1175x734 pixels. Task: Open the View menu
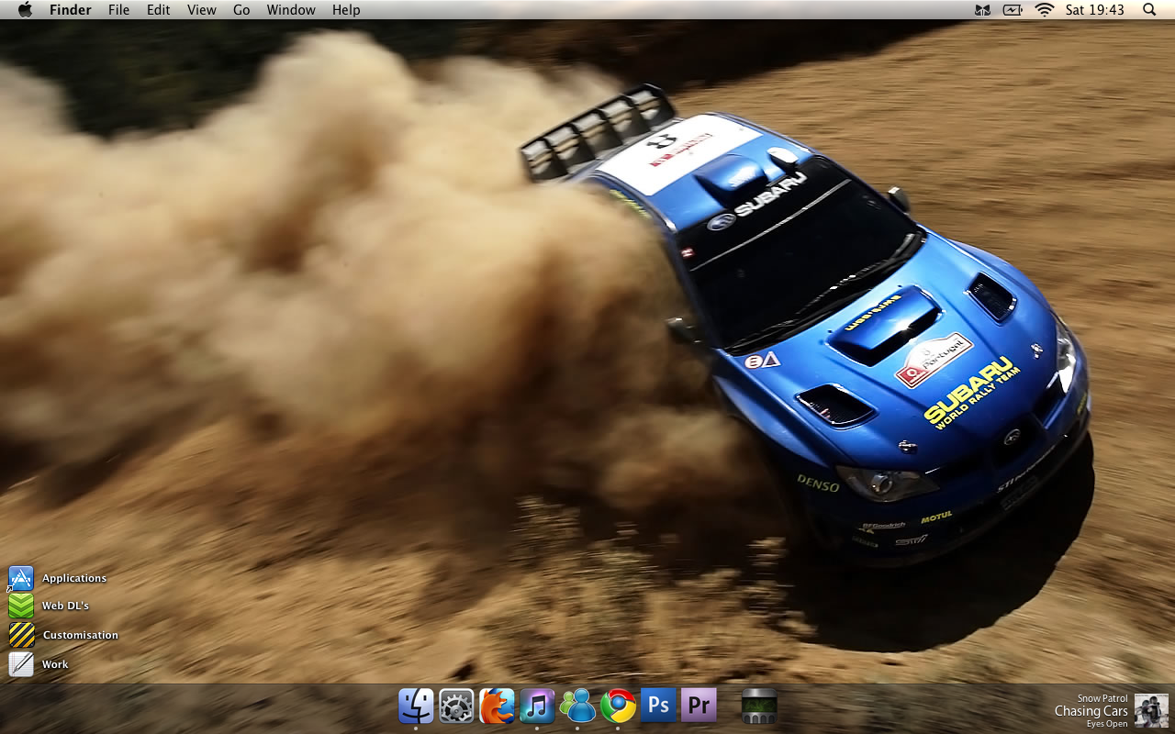(202, 10)
